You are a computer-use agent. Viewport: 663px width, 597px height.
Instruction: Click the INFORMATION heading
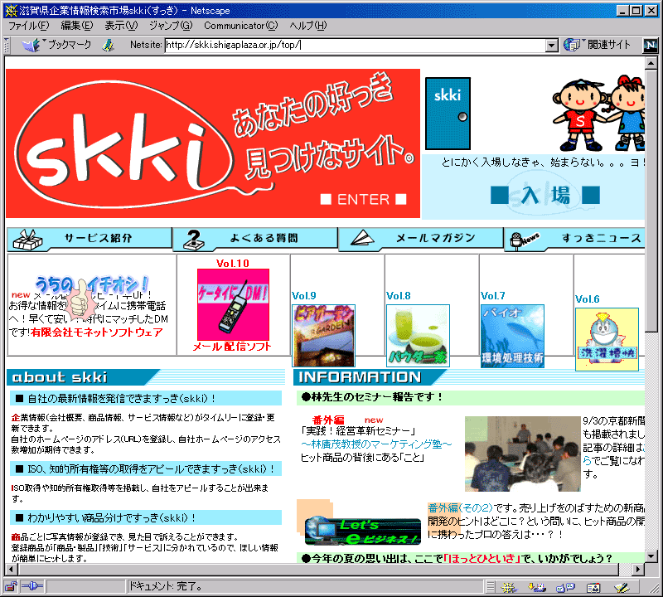(360, 377)
